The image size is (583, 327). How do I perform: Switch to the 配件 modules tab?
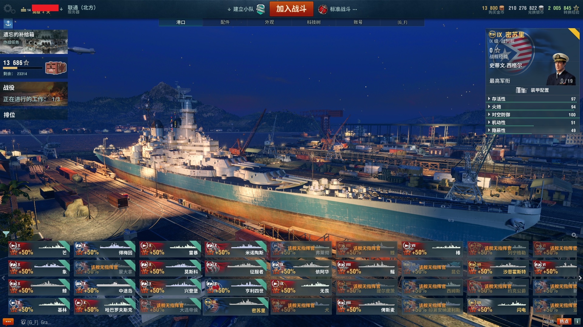click(x=225, y=22)
